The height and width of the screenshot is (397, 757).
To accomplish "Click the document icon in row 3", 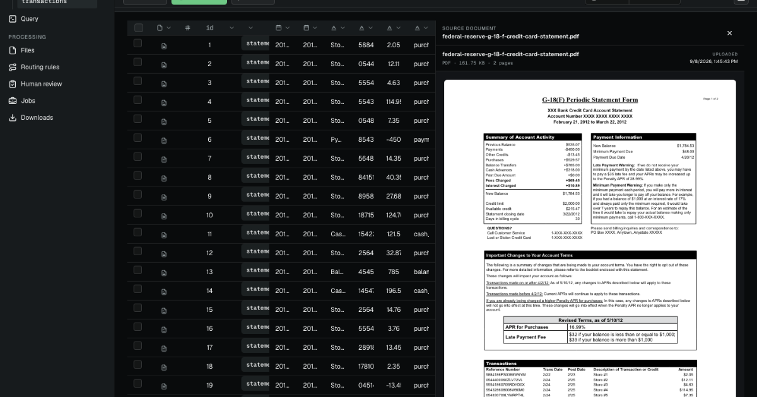I will point(164,84).
